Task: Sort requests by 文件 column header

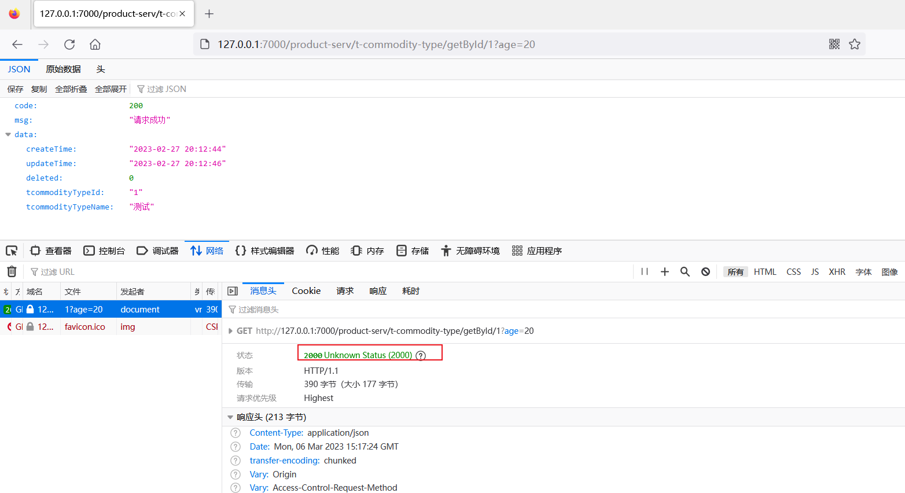Action: (x=88, y=292)
